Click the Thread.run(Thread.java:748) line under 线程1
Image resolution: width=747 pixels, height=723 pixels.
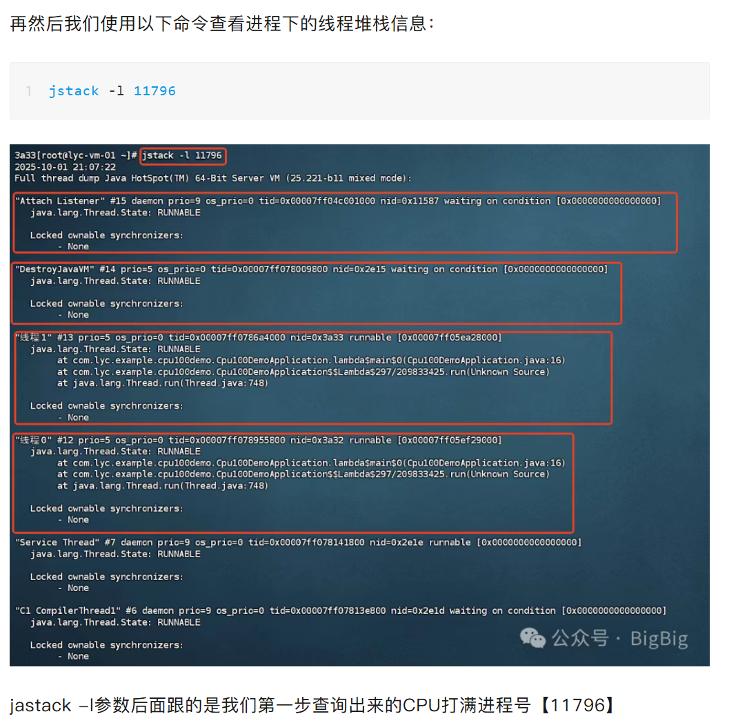click(163, 383)
